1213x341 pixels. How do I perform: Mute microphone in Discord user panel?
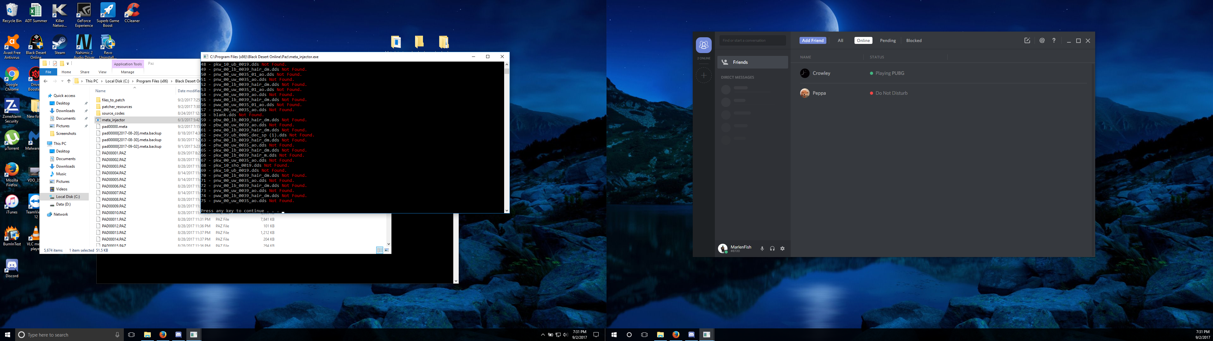tap(762, 249)
